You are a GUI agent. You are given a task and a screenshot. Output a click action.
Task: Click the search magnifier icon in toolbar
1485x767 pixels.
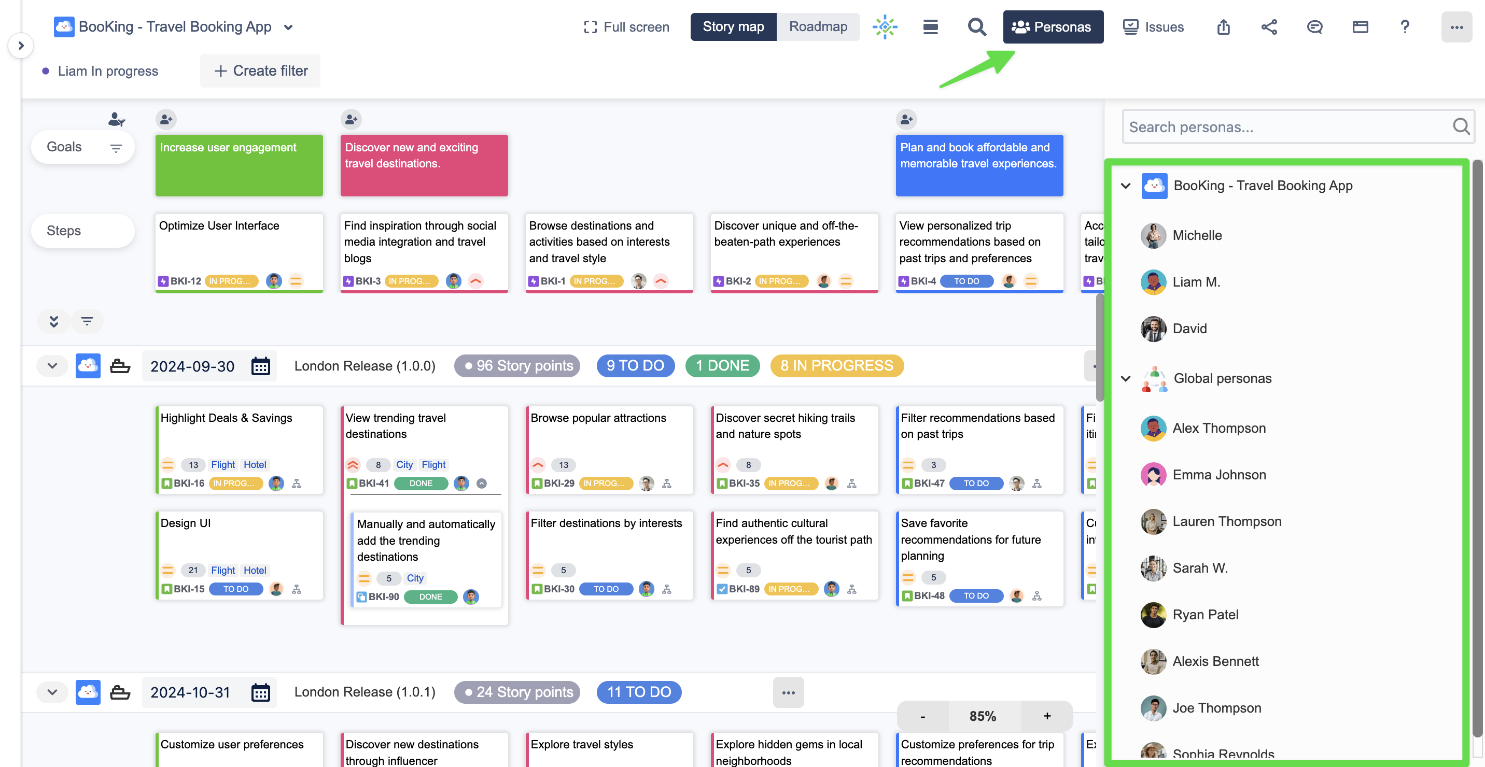[976, 27]
